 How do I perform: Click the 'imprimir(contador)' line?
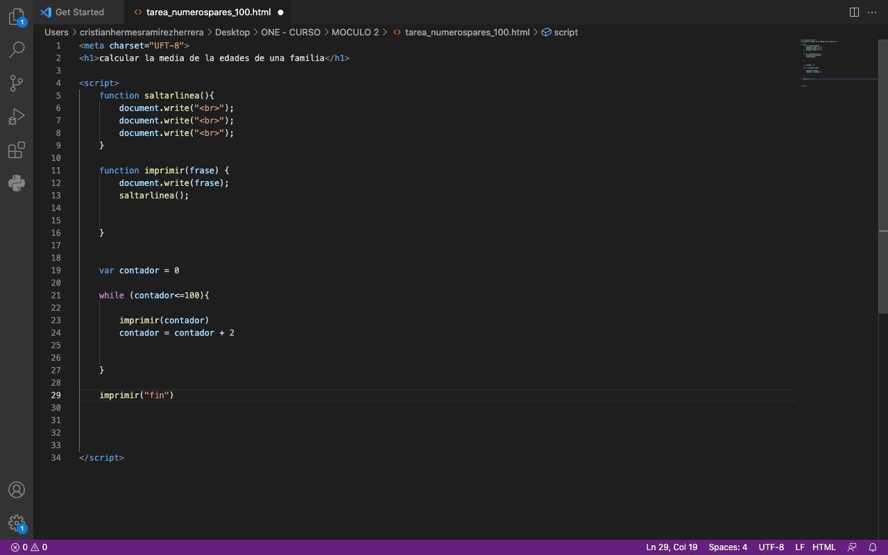pos(164,321)
